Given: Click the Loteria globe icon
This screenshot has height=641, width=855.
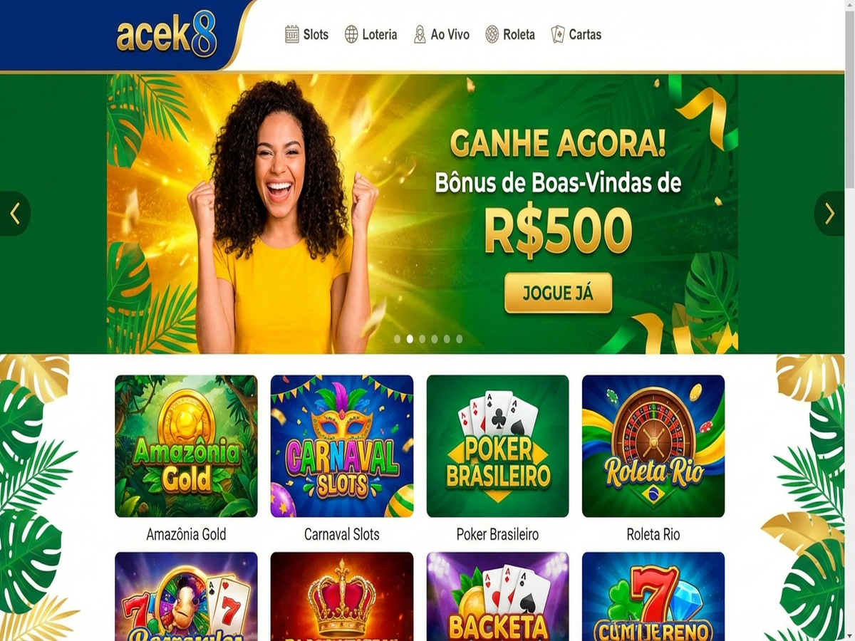Looking at the screenshot, I should tap(351, 34).
